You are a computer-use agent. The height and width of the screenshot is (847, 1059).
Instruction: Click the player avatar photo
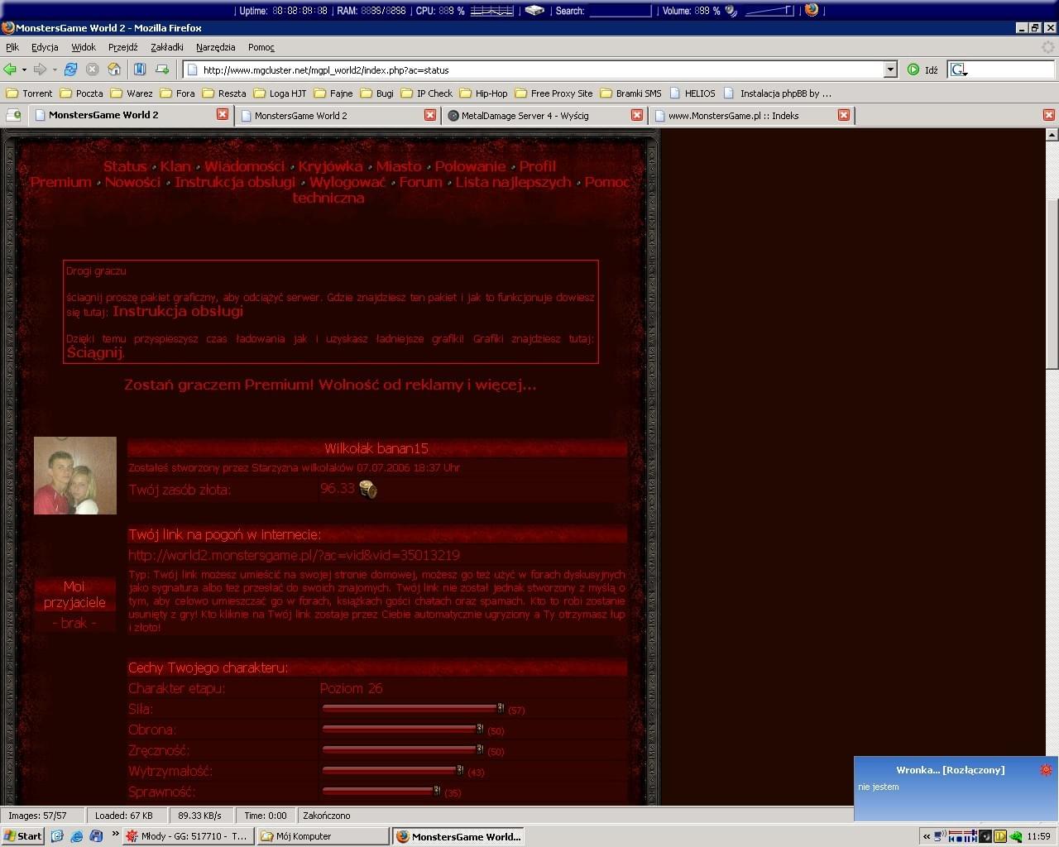[75, 476]
